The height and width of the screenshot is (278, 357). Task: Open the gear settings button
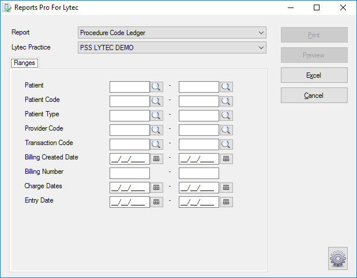(338, 258)
